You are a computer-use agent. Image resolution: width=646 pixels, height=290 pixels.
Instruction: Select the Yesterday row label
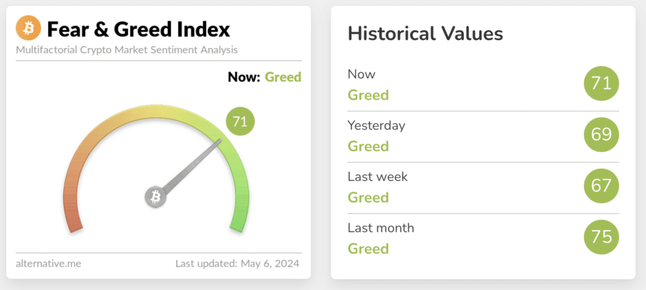(x=376, y=125)
